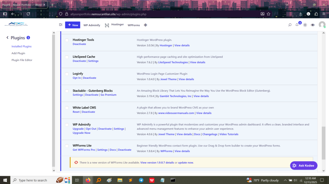Check the WPForms Lite plugin checkbox
The height and width of the screenshot is (184, 329).
click(x=67, y=146)
